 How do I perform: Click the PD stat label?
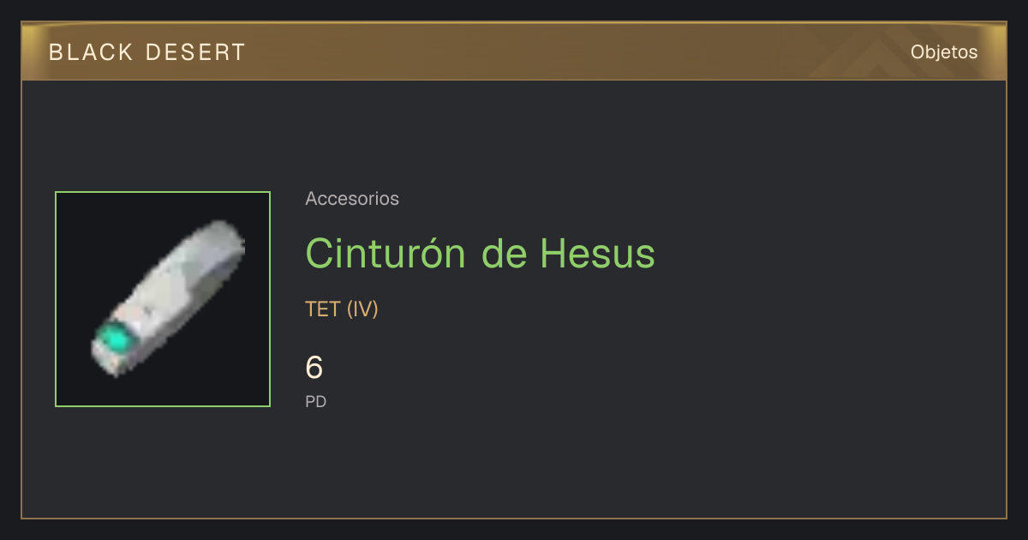[x=316, y=401]
